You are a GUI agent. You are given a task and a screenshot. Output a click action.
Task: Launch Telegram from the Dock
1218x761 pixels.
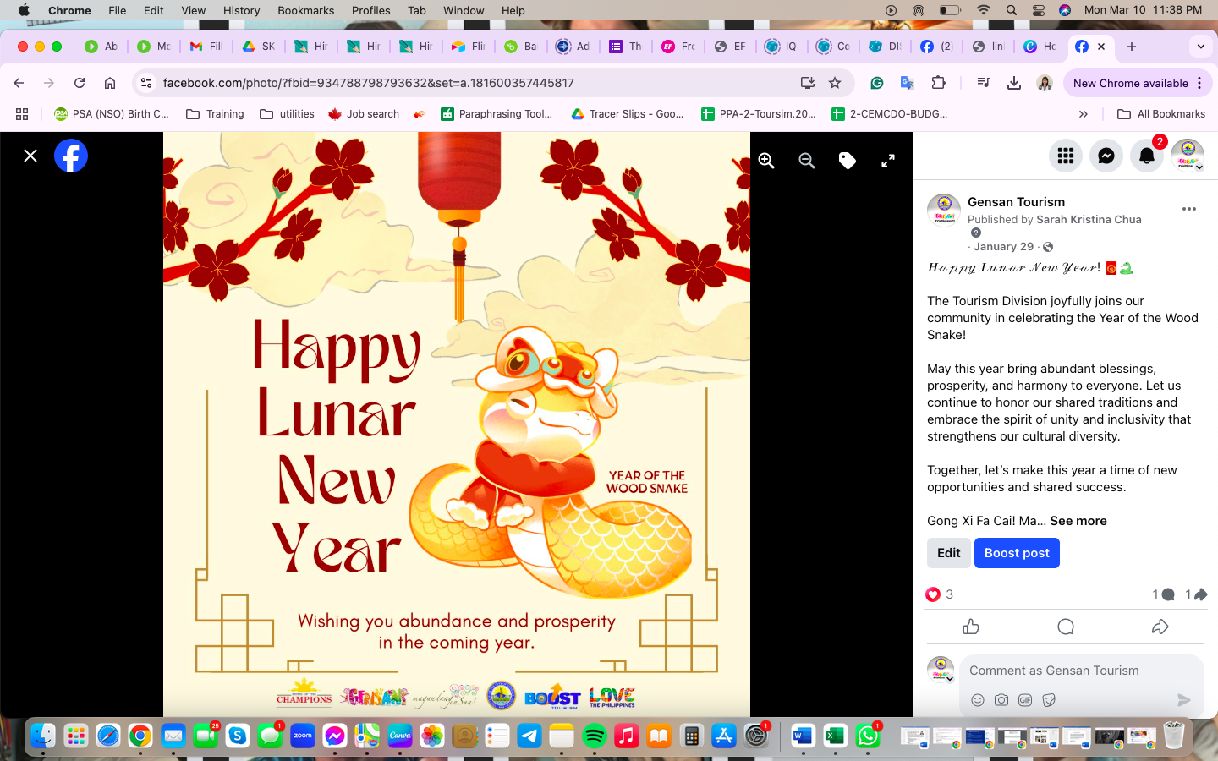tap(529, 736)
